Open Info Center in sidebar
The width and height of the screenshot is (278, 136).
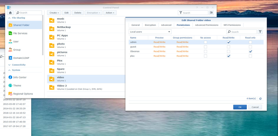point(24,77)
